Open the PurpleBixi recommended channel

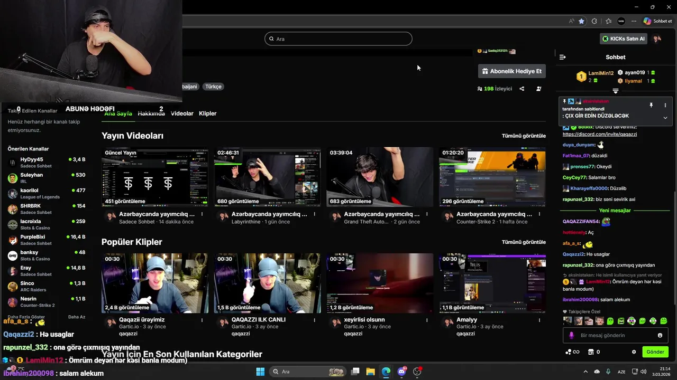tap(47, 240)
